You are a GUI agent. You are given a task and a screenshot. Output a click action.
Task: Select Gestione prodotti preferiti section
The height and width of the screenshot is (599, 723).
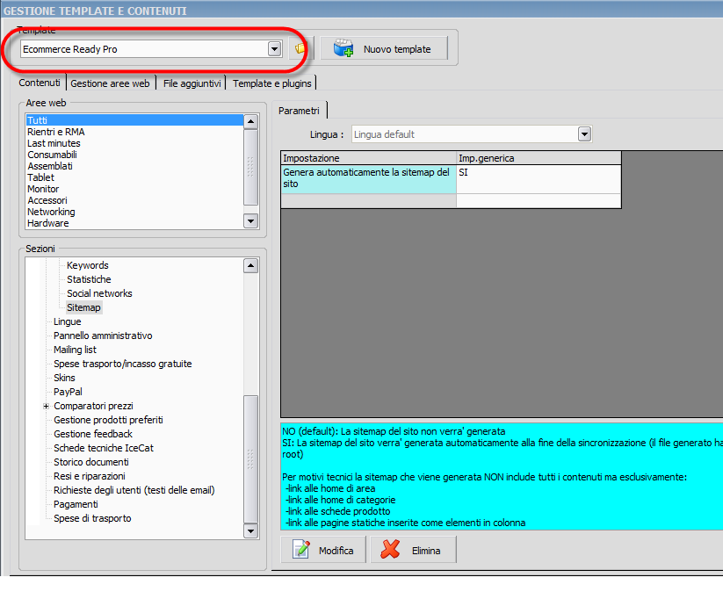click(108, 420)
